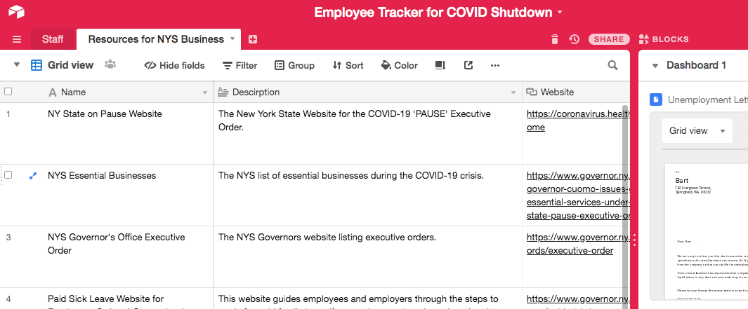Toggle the select all rows checkbox
The image size is (748, 309).
point(8,92)
